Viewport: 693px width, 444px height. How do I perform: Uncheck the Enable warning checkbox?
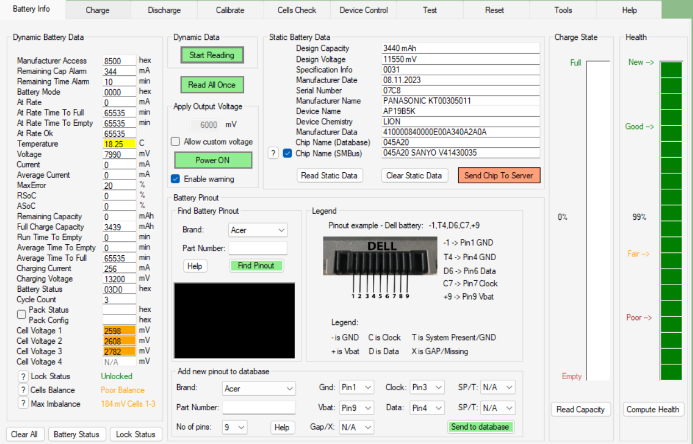tap(176, 179)
